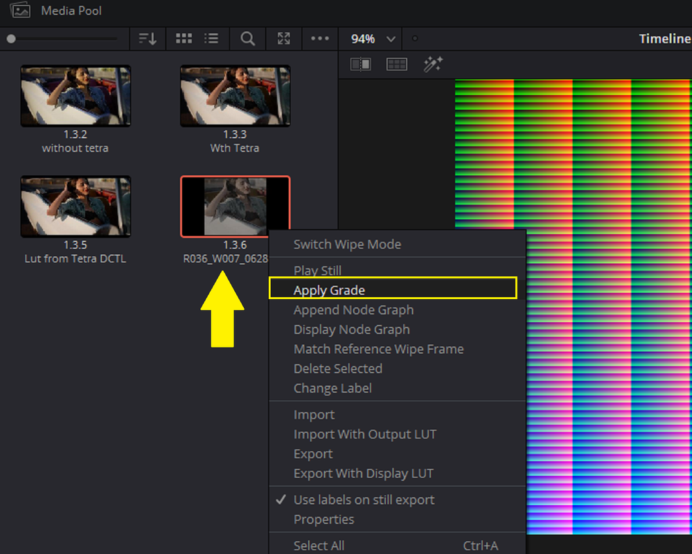
Task: Choose Import from context menu
Action: pyautogui.click(x=397, y=415)
